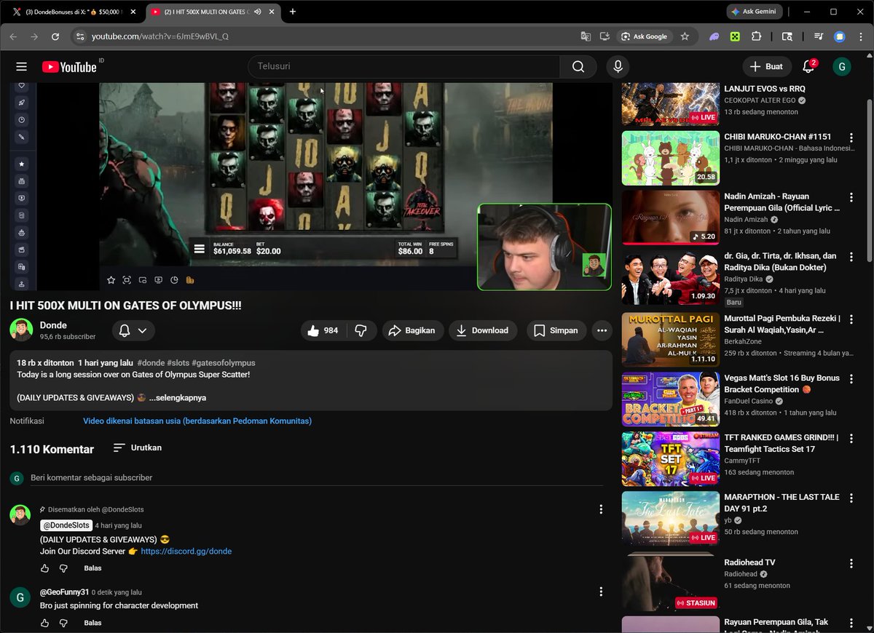Open the discord.gg/donde link
The image size is (874, 633).
(186, 552)
